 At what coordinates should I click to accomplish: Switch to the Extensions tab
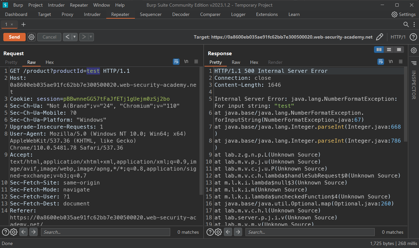pyautogui.click(x=267, y=14)
